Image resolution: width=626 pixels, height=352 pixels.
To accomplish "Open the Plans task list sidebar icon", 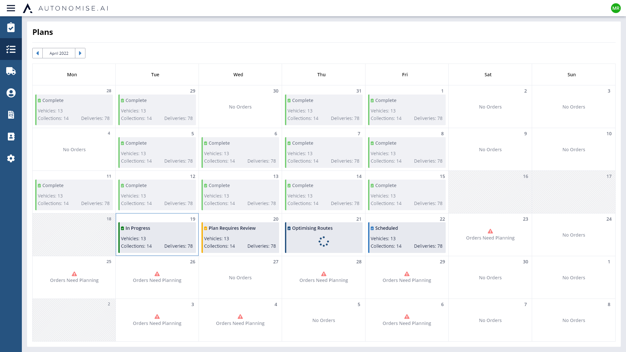I will [x=11, y=49].
